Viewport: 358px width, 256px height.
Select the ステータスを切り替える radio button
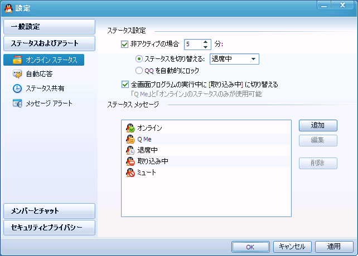139,59
